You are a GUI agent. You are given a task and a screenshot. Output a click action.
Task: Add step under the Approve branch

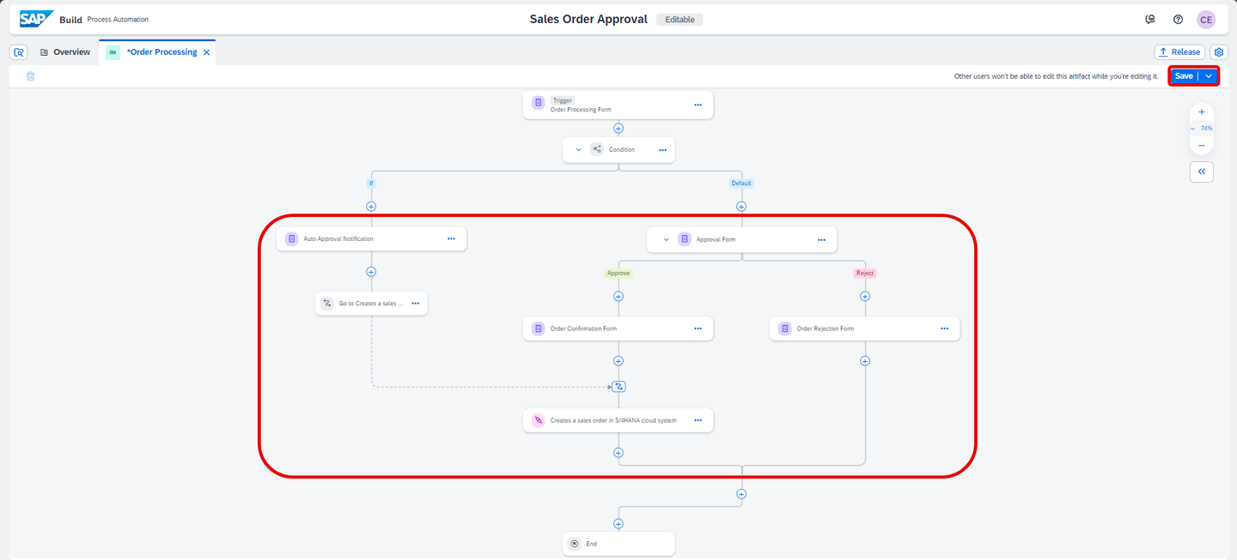[618, 297]
